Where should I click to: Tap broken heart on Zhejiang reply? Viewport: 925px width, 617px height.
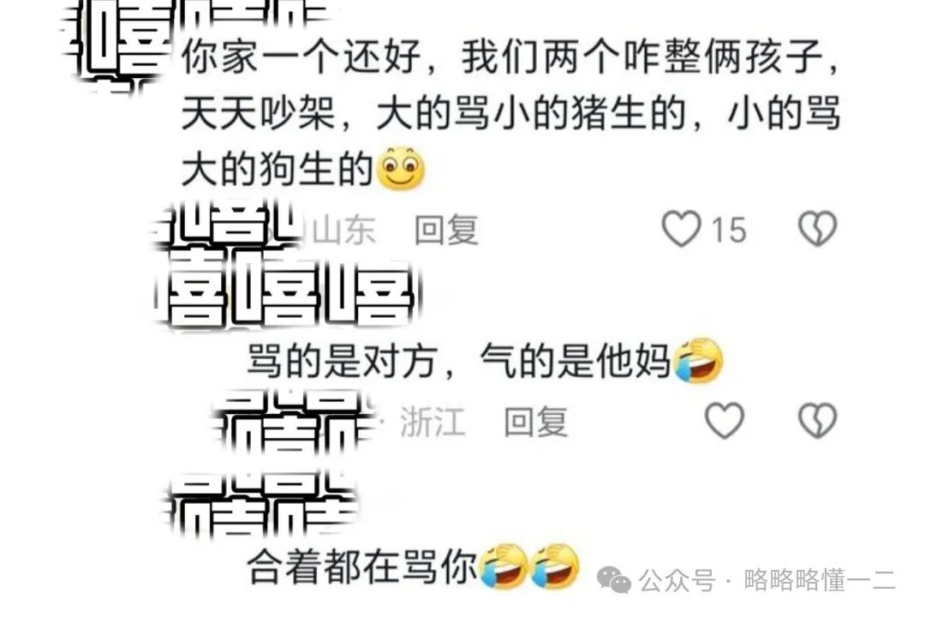[x=818, y=421]
